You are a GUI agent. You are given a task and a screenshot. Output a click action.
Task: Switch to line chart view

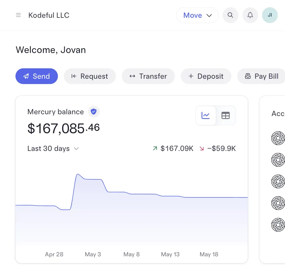click(206, 115)
